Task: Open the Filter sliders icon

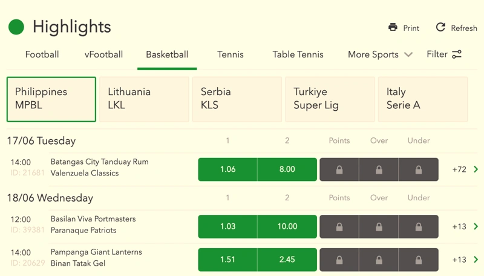Action: click(x=457, y=54)
